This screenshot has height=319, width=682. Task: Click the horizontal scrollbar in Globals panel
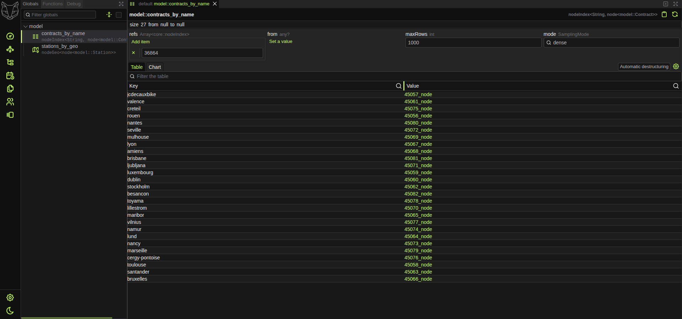coord(67,318)
